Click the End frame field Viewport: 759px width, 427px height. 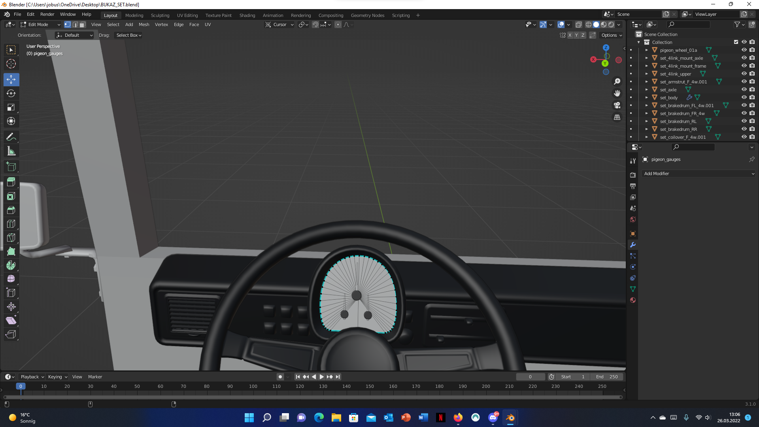pyautogui.click(x=607, y=377)
